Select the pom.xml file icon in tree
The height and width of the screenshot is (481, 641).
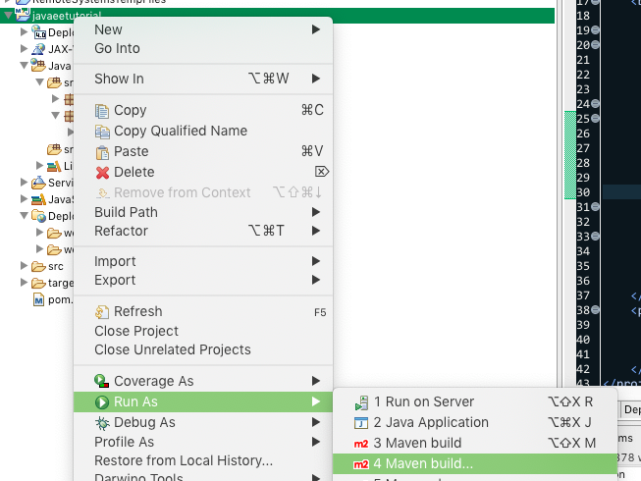(39, 299)
